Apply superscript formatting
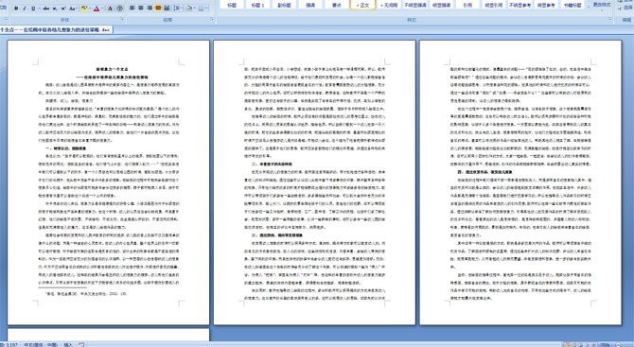 (63, 9)
